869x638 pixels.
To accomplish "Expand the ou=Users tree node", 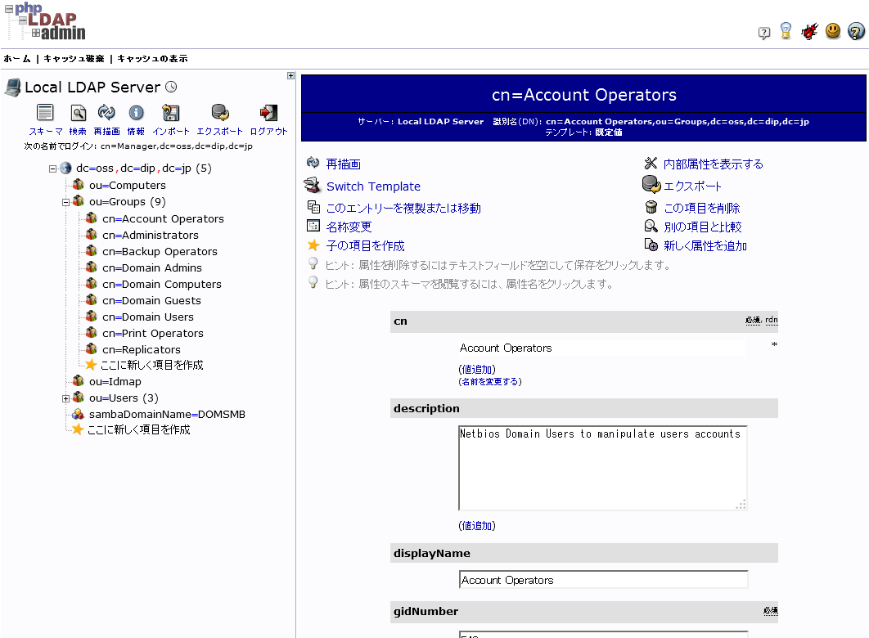I will [65, 399].
